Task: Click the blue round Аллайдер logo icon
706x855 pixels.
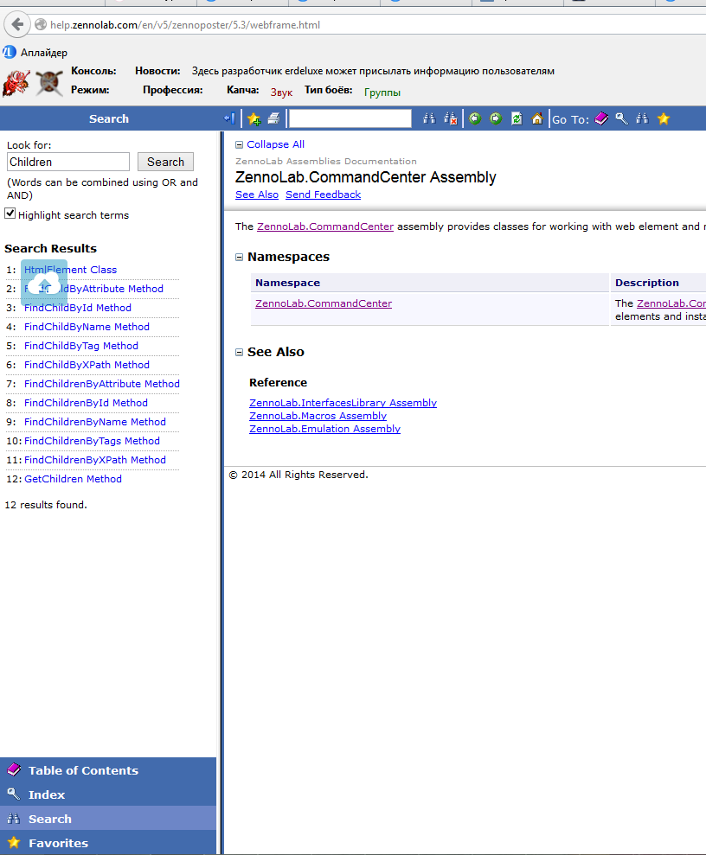Action: click(x=10, y=53)
